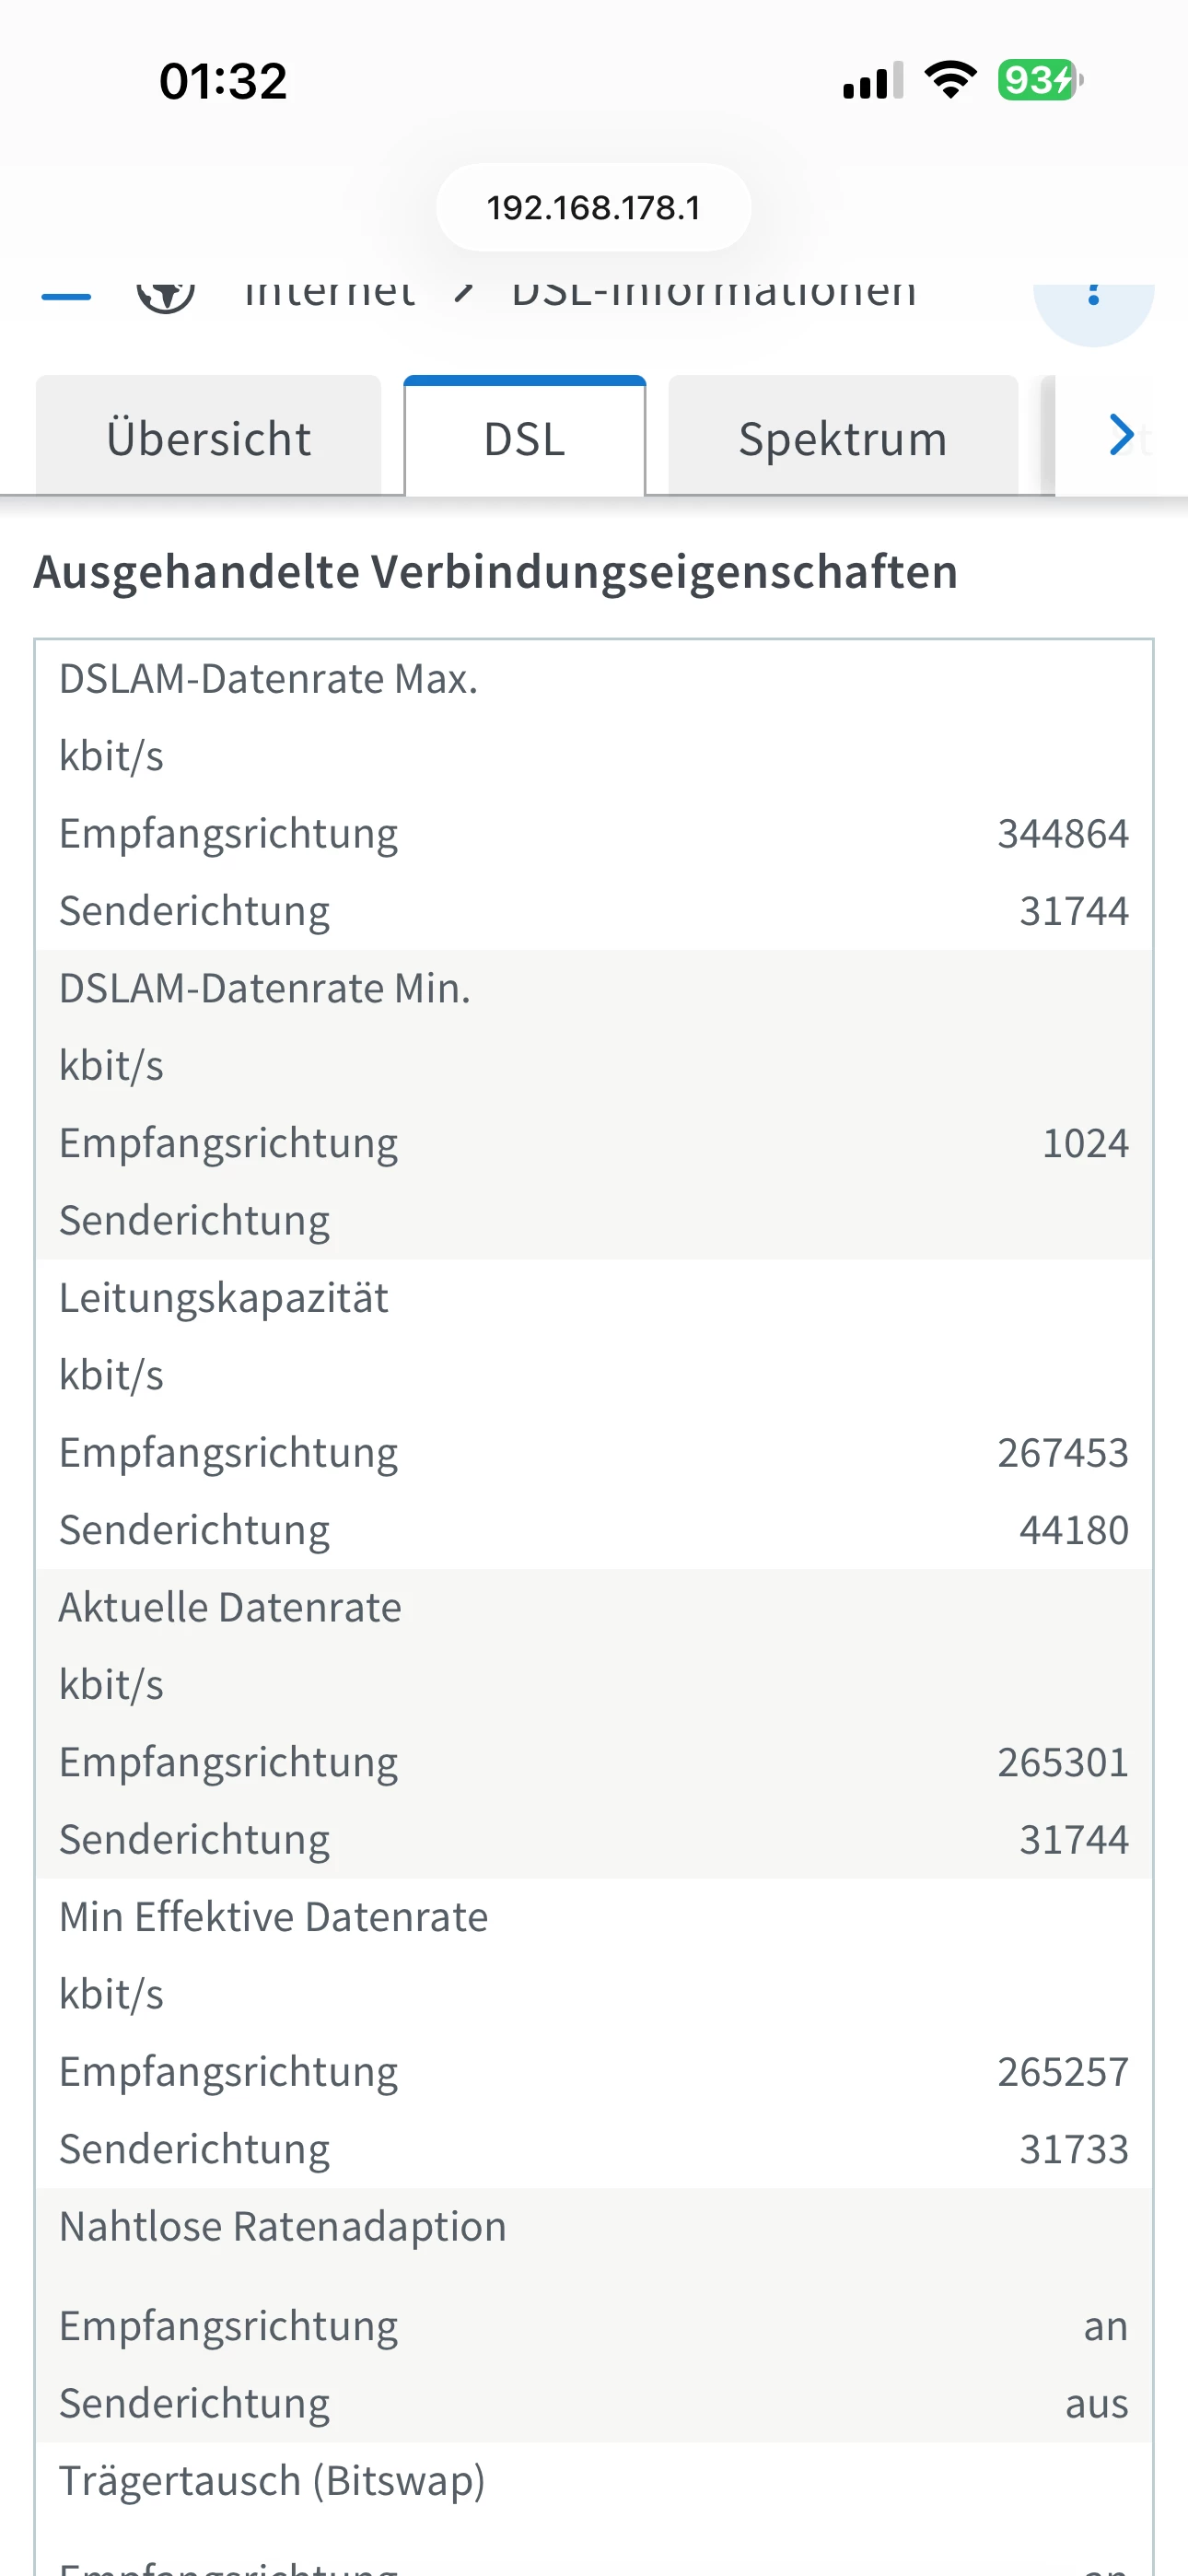
Task: Tap the 01:32 clock in status bar
Action: click(223, 81)
